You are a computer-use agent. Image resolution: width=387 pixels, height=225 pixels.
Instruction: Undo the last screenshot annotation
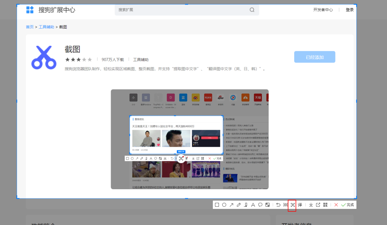point(278,205)
